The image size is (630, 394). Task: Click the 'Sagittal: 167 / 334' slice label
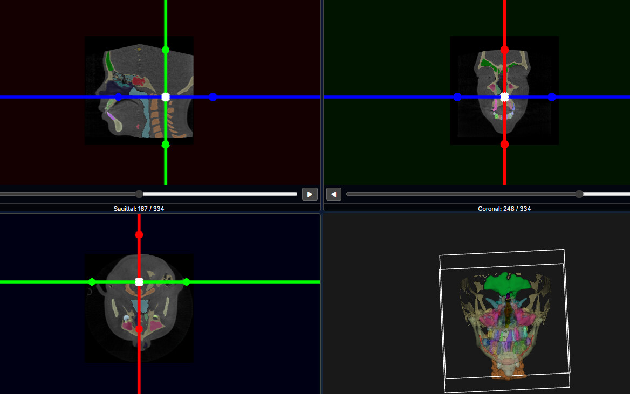tap(139, 209)
